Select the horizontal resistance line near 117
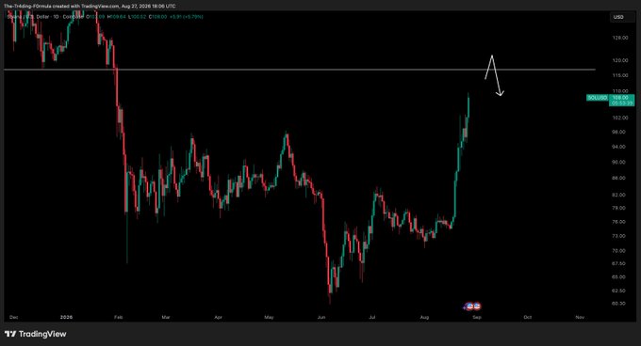Screen dimensions: 641x346 click(299, 70)
